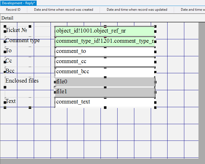Select the Enclosed files label
Viewport: 205px width, 164px height.
click(22, 81)
